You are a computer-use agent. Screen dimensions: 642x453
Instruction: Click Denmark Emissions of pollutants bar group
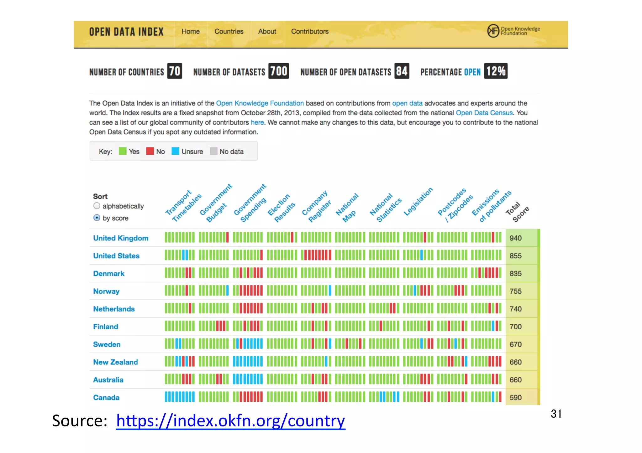[x=486, y=273]
